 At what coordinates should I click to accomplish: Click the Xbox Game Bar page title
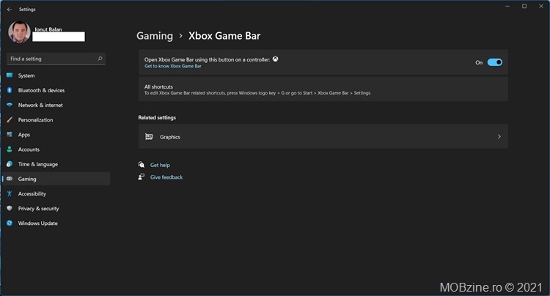224,36
